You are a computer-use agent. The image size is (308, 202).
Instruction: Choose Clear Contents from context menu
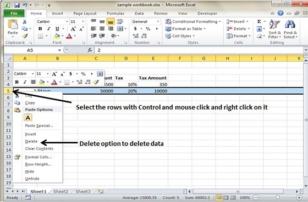39,148
